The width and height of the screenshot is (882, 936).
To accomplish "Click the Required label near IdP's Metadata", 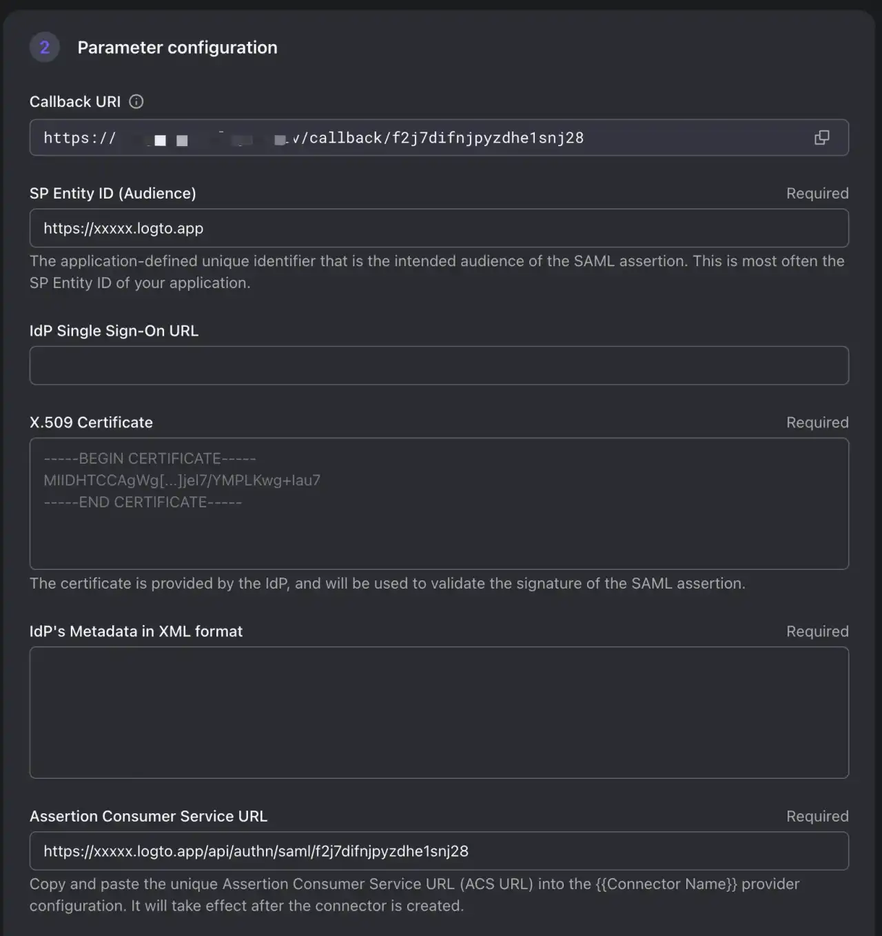I will [x=817, y=631].
